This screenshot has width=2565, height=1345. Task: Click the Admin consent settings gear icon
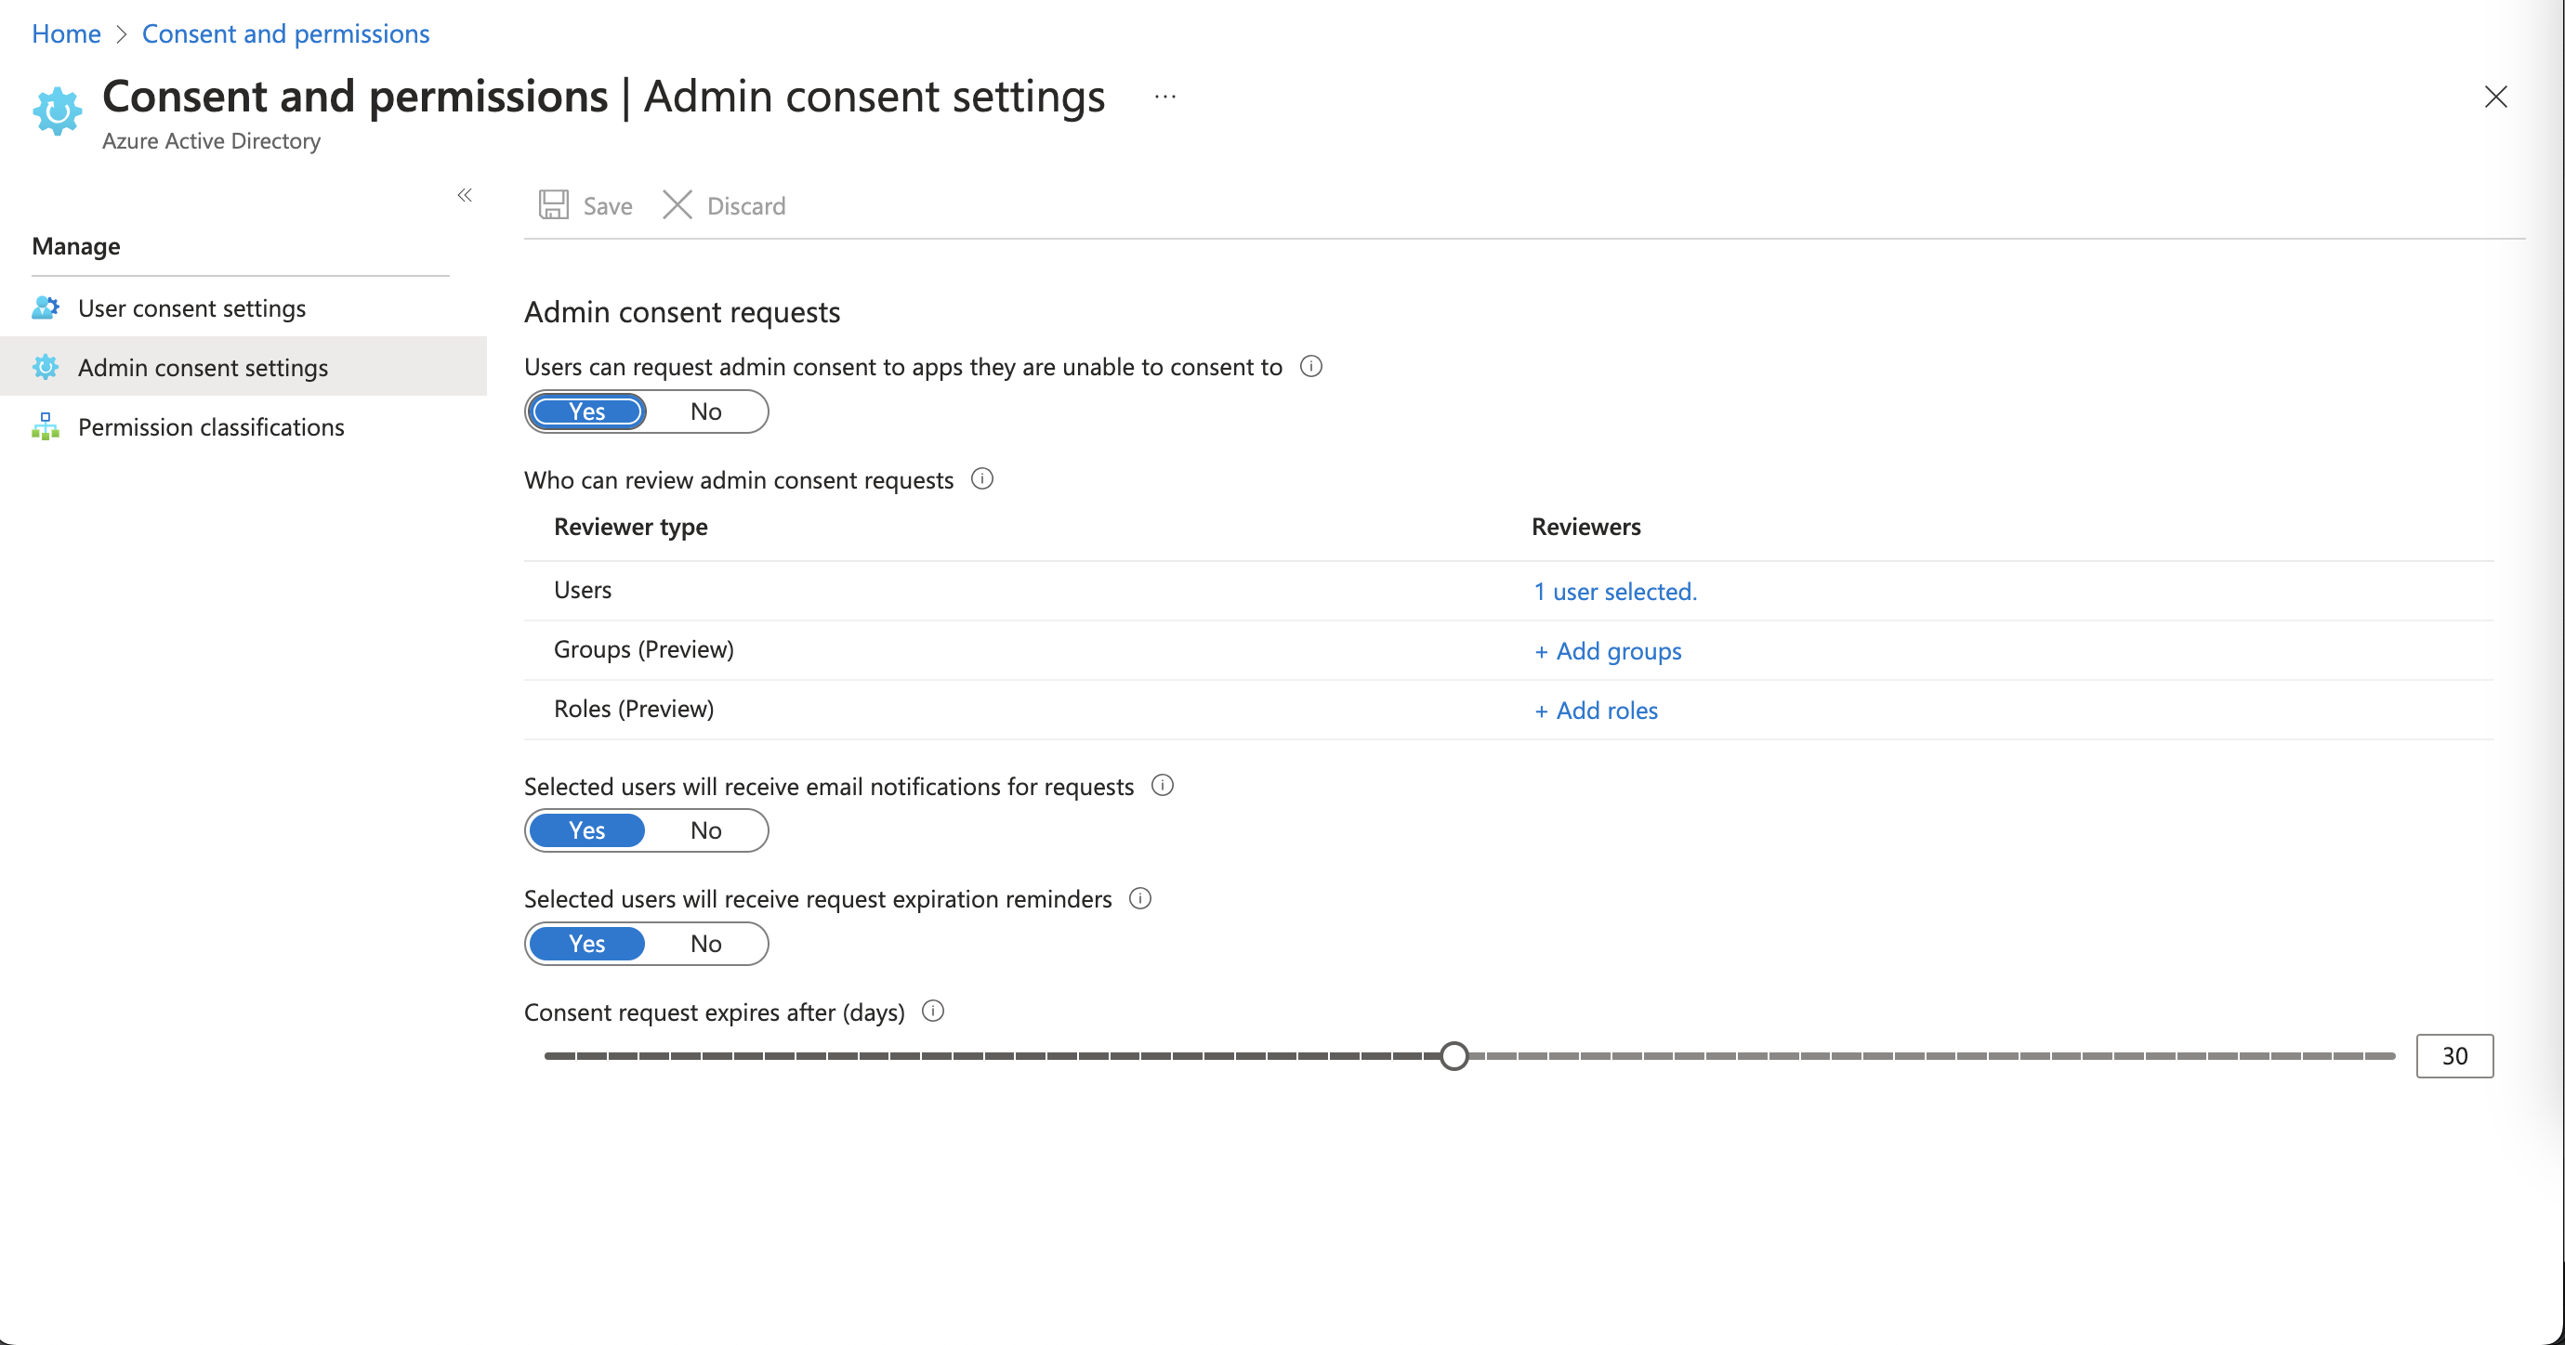46,367
